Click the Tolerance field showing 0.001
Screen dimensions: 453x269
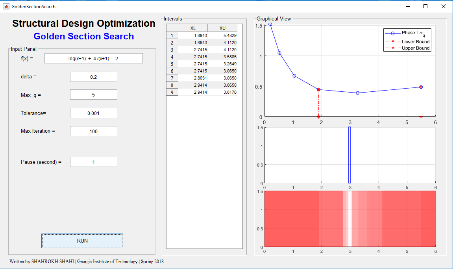coord(93,113)
